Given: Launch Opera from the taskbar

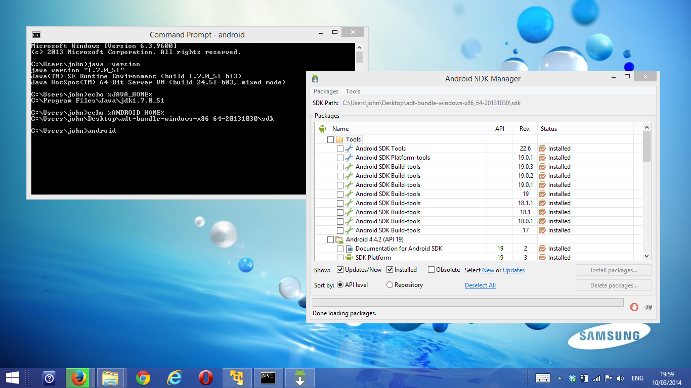Looking at the screenshot, I should click(x=205, y=378).
